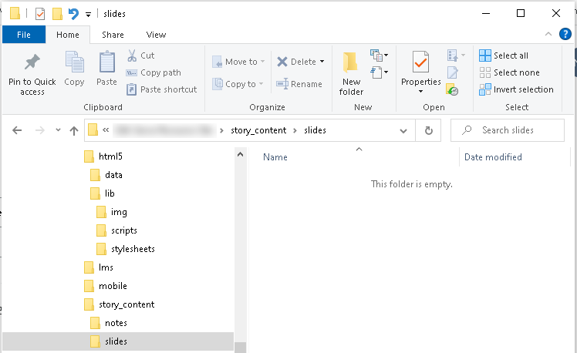Expand the Delete dropdown arrow
The height and width of the screenshot is (353, 577).
[322, 62]
